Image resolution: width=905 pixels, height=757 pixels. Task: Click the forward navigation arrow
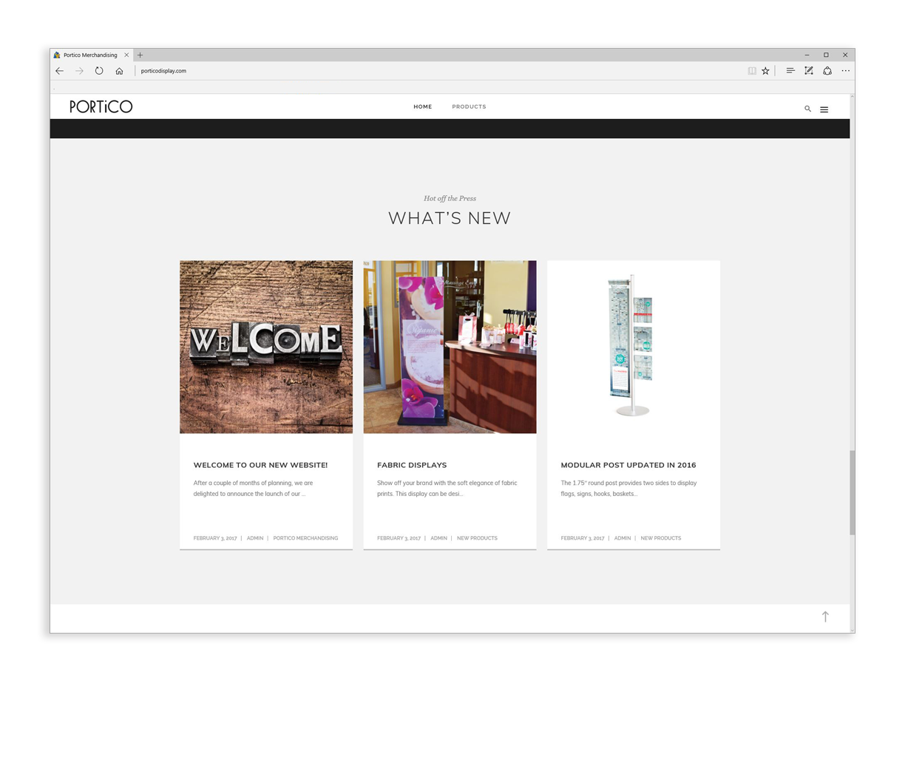(x=79, y=70)
